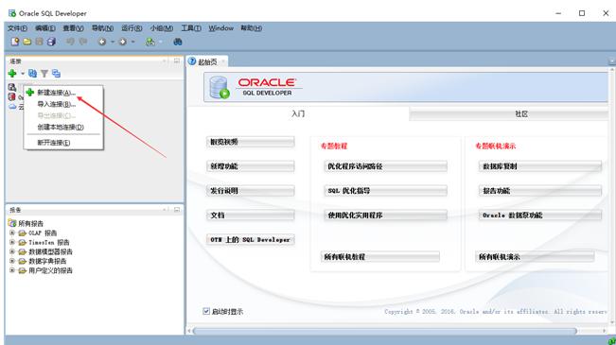Click the Undo toolbar icon

[x=70, y=42]
